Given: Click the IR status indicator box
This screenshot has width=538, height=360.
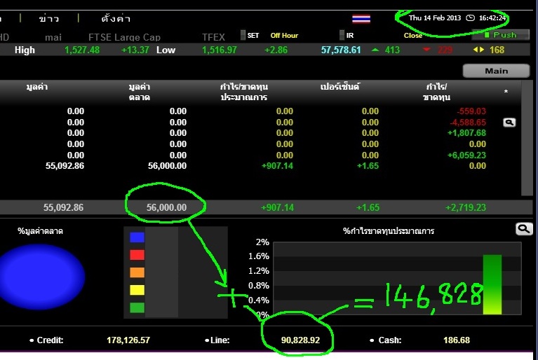Looking at the screenshot, I should 342,35.
